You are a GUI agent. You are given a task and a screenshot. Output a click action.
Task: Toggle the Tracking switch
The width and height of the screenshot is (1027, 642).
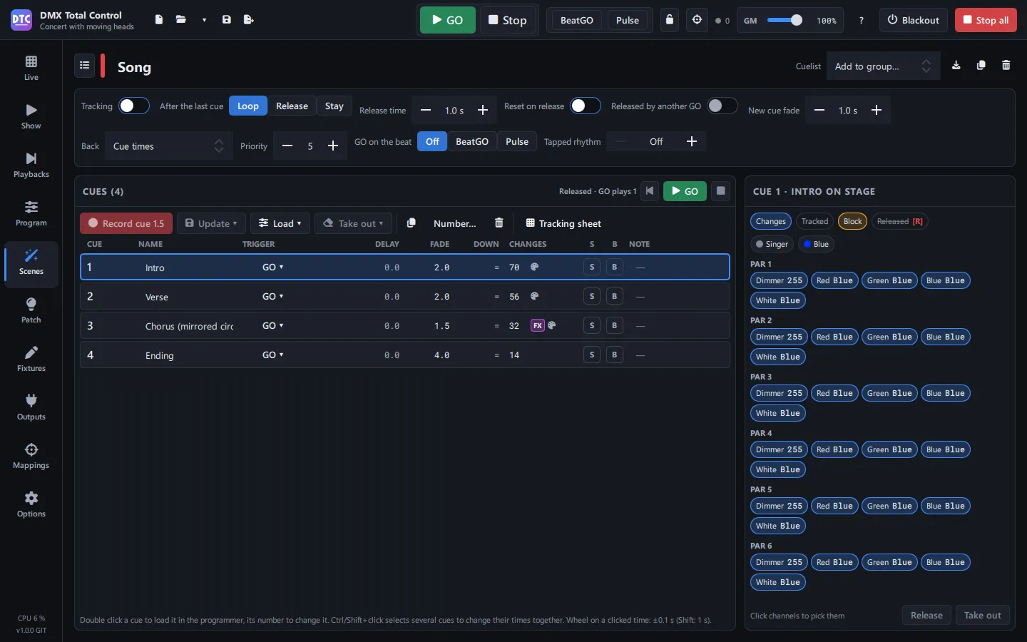coord(134,106)
